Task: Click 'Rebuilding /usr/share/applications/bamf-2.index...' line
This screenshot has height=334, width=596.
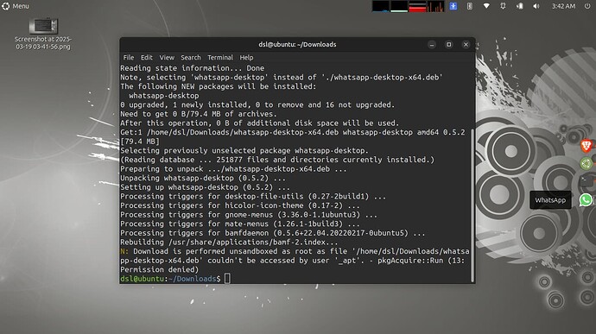Action: click(x=229, y=242)
